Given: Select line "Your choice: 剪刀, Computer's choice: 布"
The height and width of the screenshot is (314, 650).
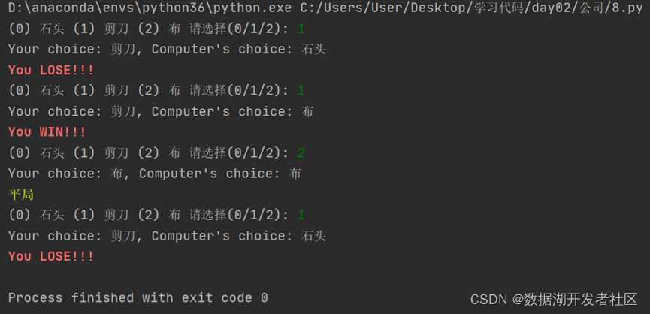Looking at the screenshot, I should point(161,111).
